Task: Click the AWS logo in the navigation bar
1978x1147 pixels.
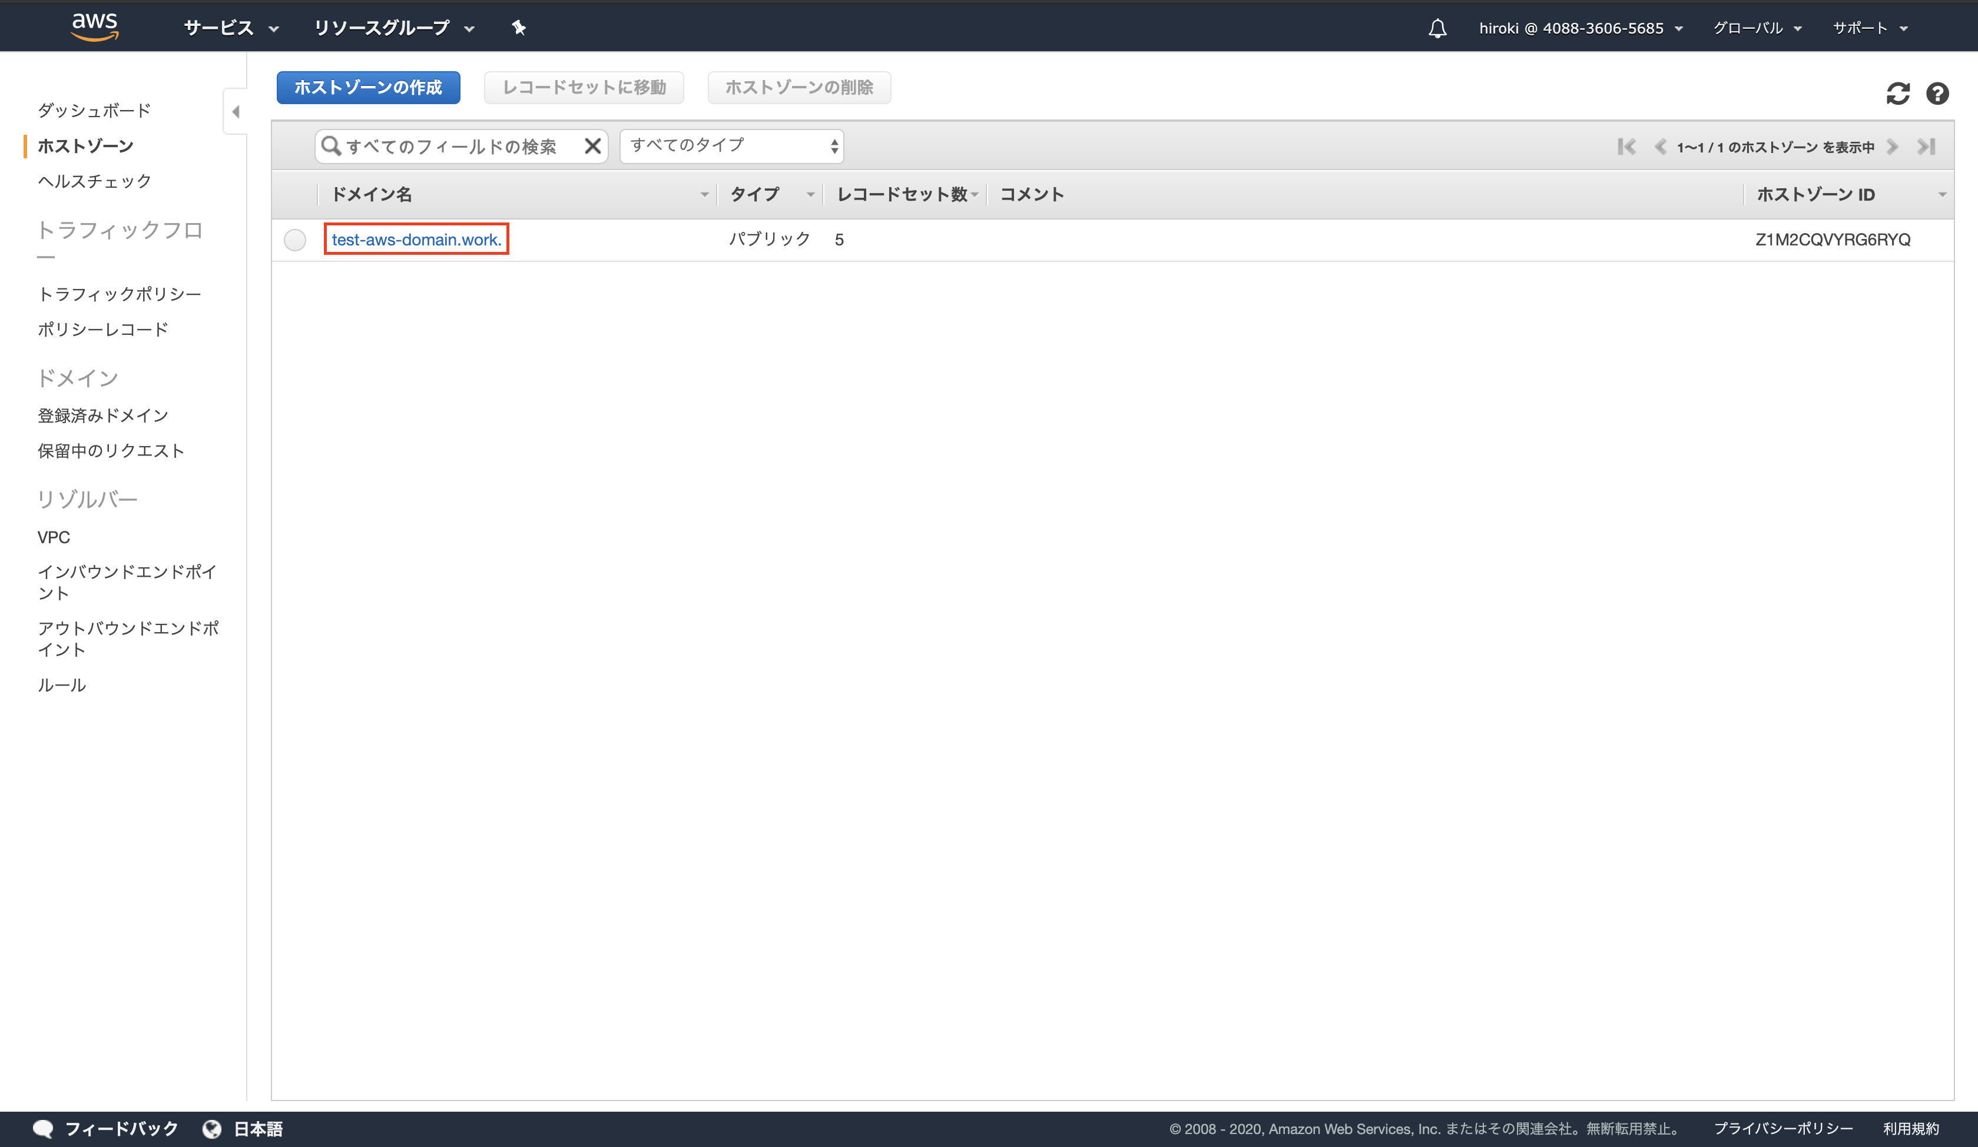Action: pos(94,26)
